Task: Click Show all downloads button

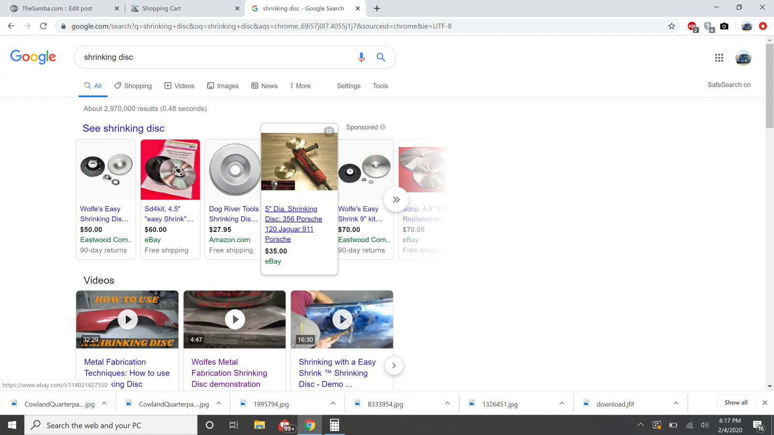Action: point(736,403)
